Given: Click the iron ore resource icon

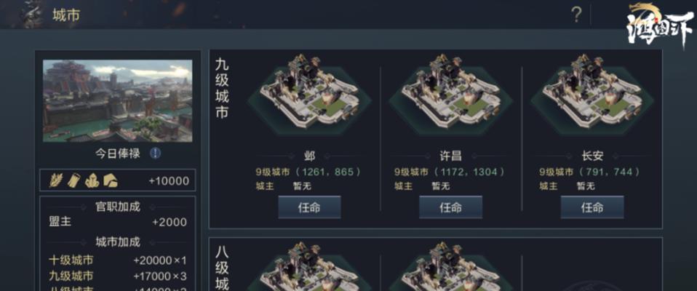Looking at the screenshot, I should click(x=92, y=180).
